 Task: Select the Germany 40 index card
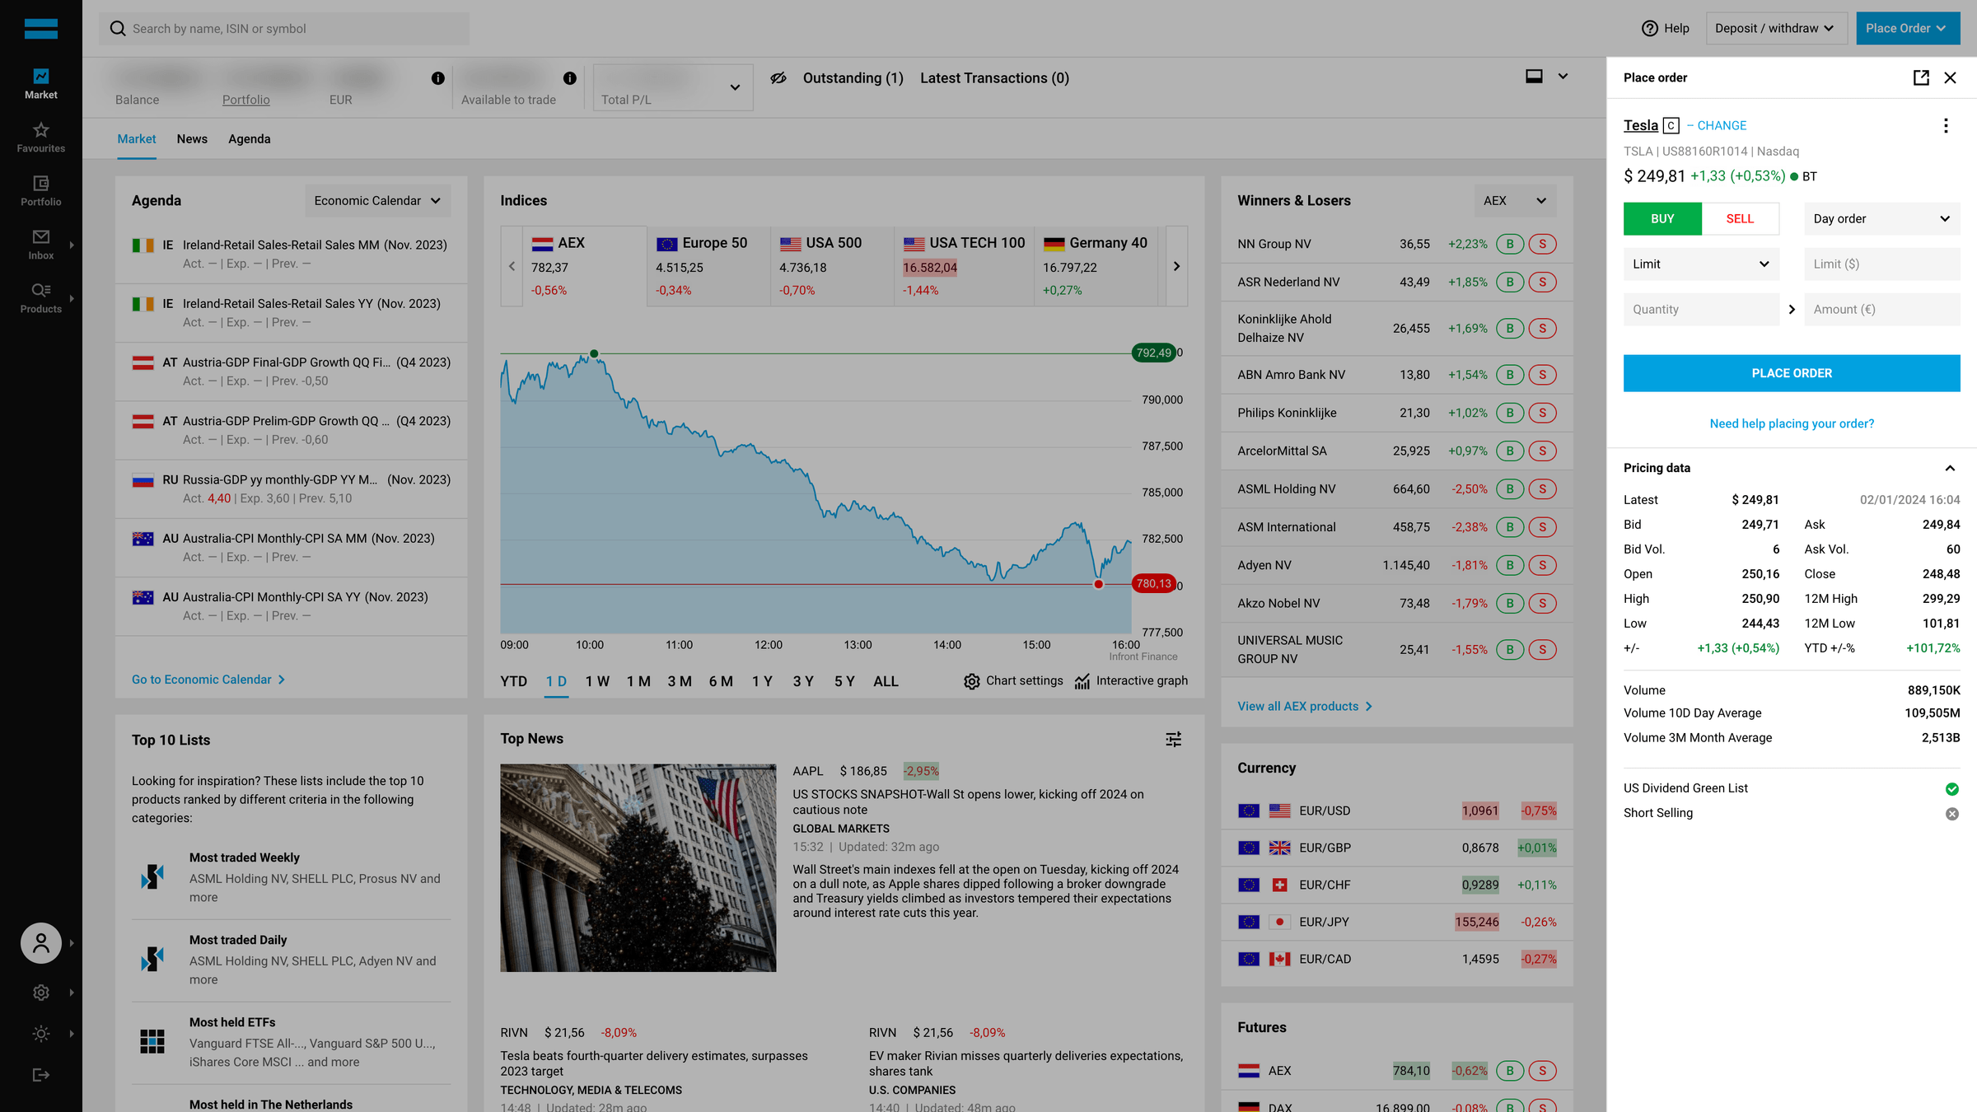[x=1096, y=266]
